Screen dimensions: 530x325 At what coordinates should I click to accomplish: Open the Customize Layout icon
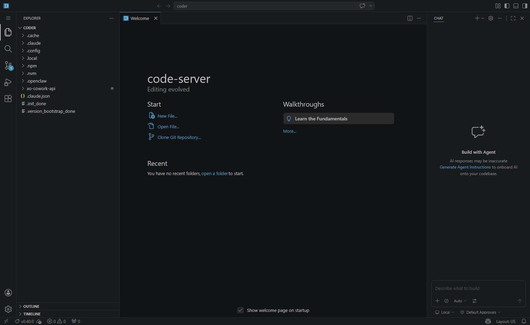498,6
